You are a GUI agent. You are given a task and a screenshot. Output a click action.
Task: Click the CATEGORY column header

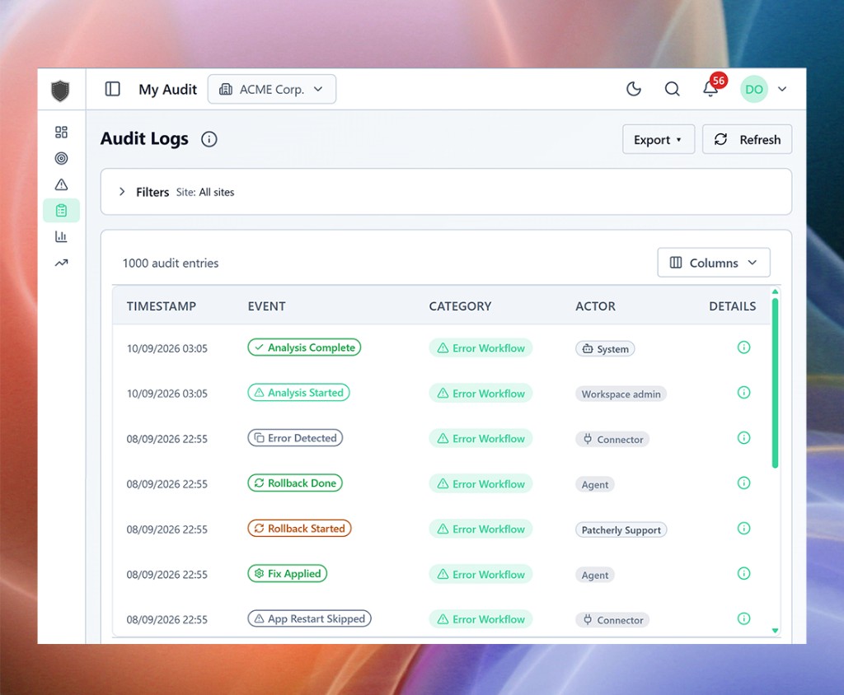tap(460, 306)
